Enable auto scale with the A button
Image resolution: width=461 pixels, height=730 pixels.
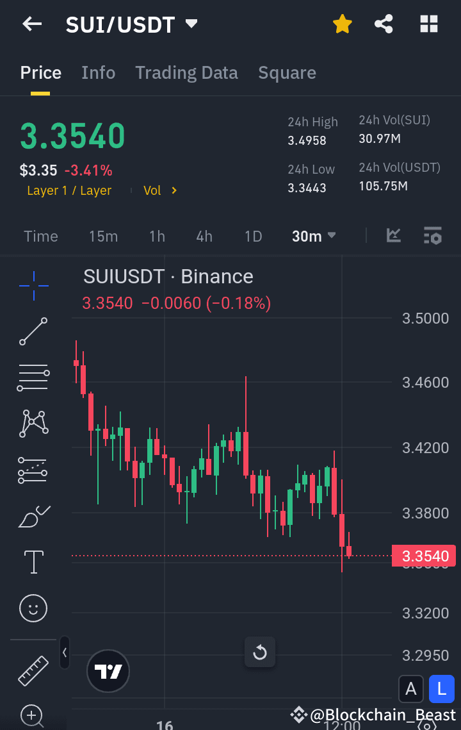410,688
